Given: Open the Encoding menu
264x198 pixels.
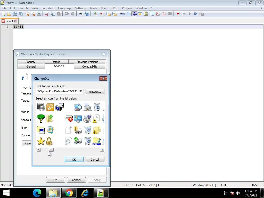Looking at the screenshot, I should coord(48,8).
